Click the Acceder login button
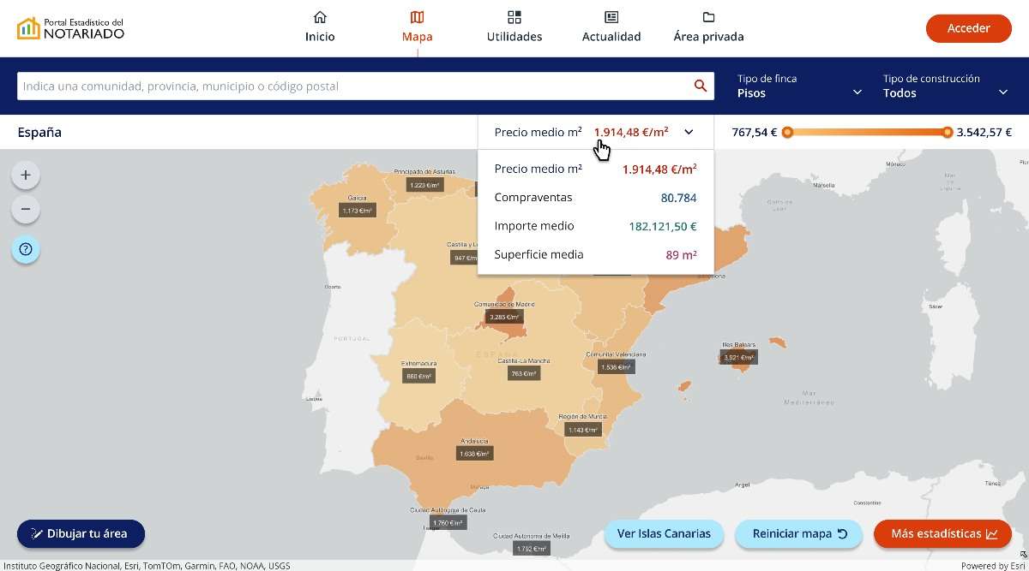Screen dimensions: 1029x571 click(968, 28)
